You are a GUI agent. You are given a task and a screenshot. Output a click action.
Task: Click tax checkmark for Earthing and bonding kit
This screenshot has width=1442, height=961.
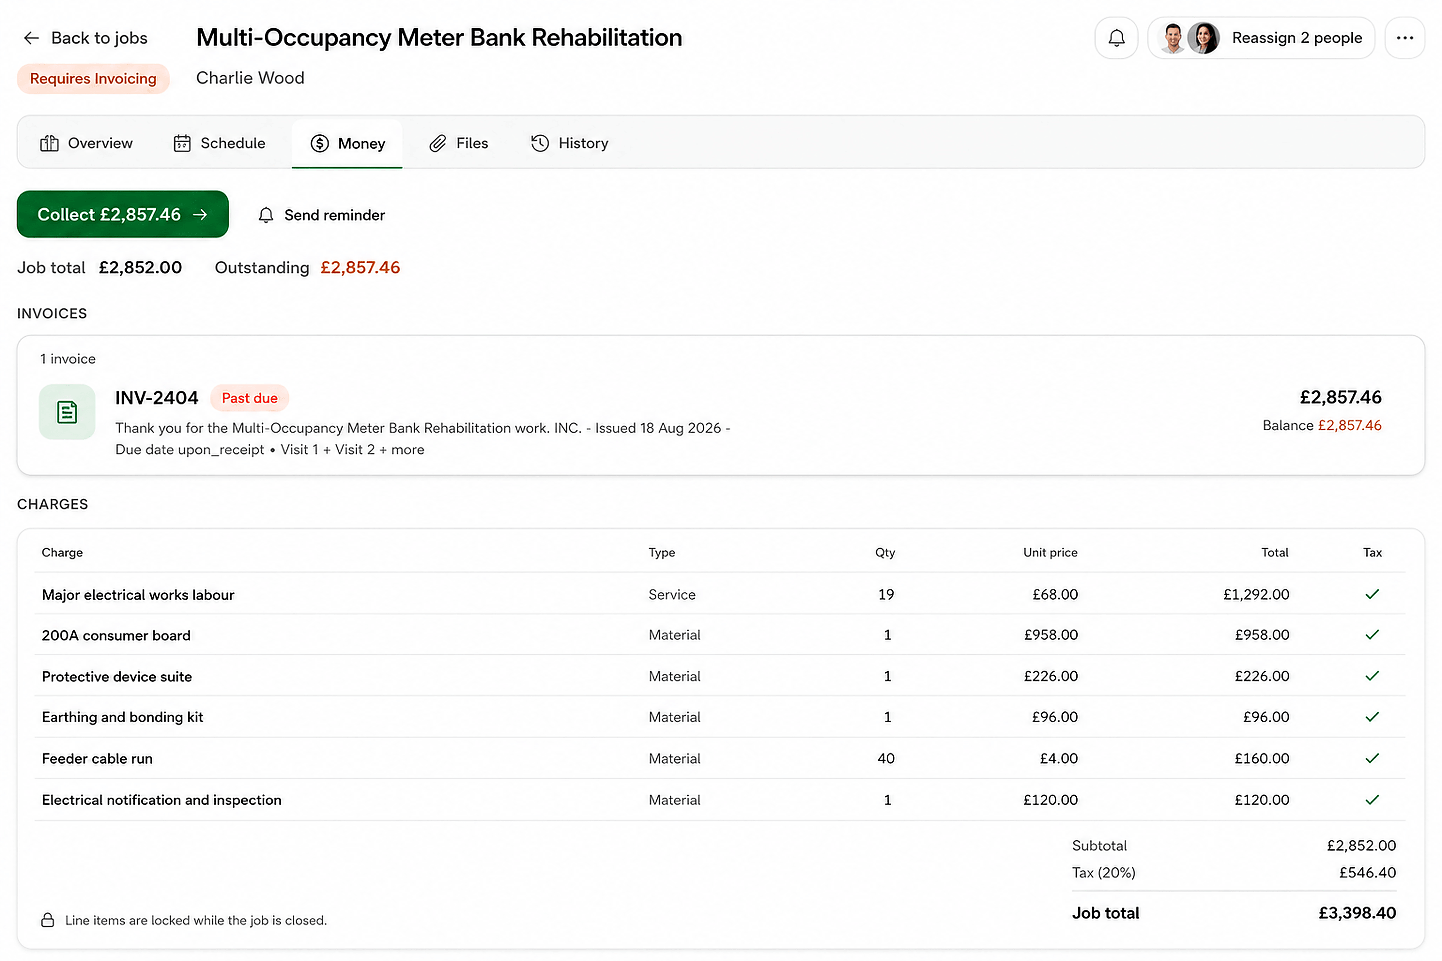coord(1372,717)
